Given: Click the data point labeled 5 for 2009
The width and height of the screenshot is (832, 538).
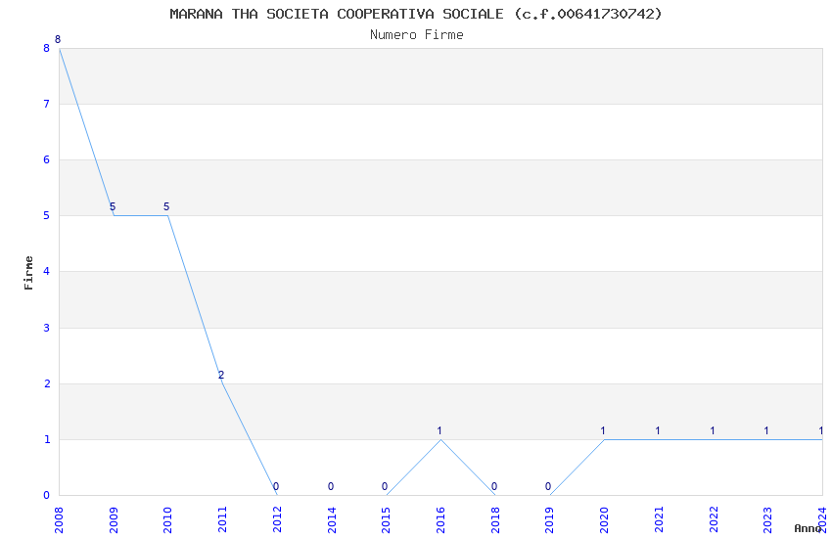Looking at the screenshot, I should pos(113,206).
